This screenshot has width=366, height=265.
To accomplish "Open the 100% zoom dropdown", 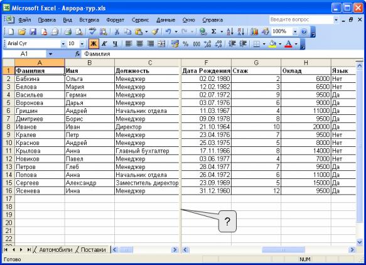I will [x=295, y=31].
